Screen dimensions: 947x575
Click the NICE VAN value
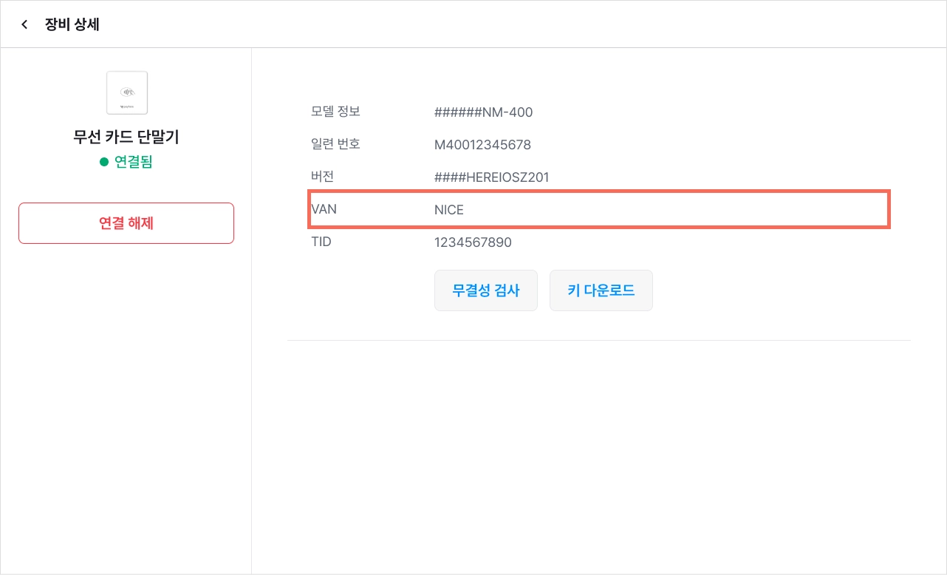(449, 210)
